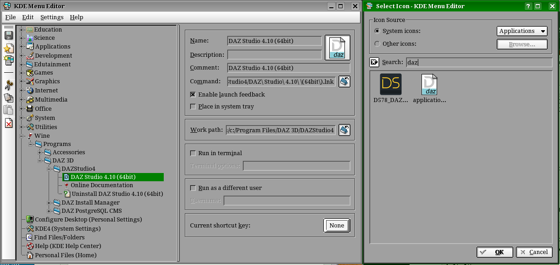Toggle Enable launch feedback checkbox
This screenshot has width=560, height=265.
click(193, 94)
